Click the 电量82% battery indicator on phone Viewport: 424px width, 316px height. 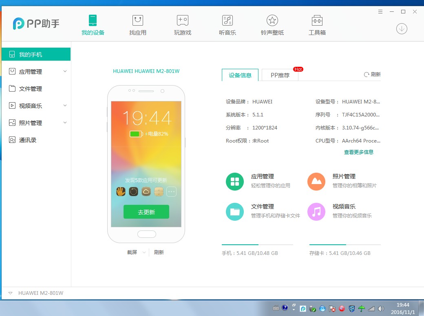pyautogui.click(x=149, y=134)
